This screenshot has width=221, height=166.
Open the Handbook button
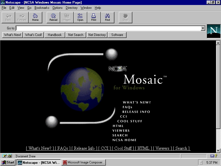[x=55, y=35]
